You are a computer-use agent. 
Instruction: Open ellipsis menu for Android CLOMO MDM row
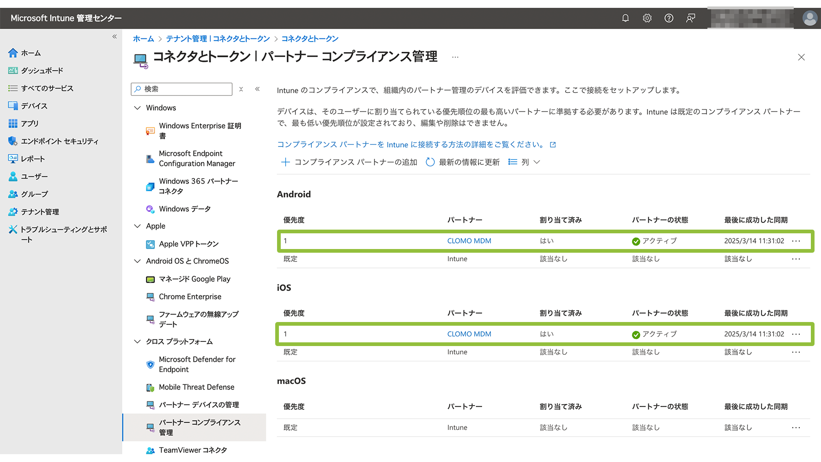[x=796, y=241]
